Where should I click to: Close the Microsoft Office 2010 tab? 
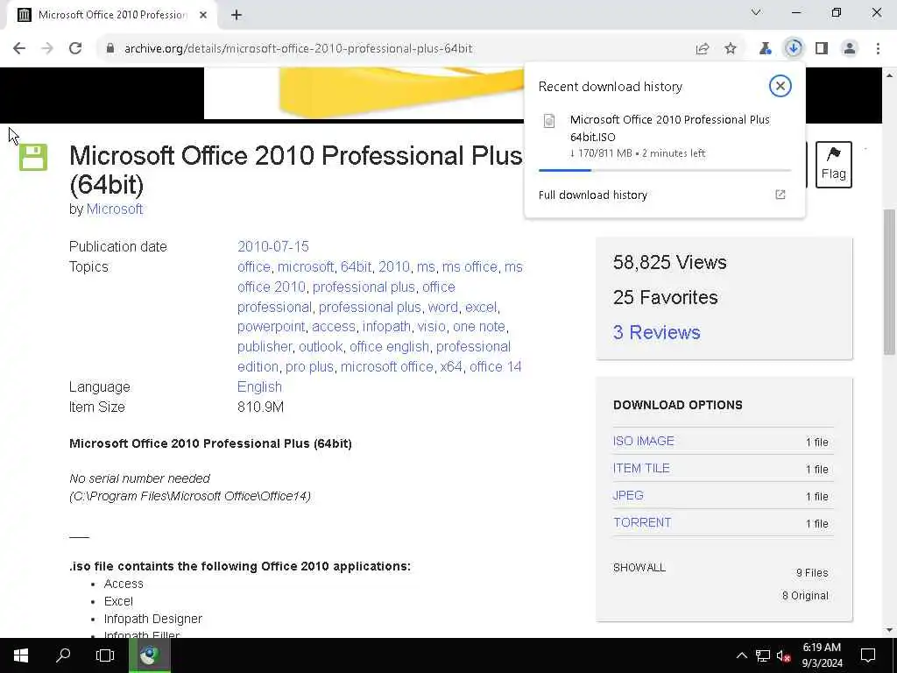point(203,16)
